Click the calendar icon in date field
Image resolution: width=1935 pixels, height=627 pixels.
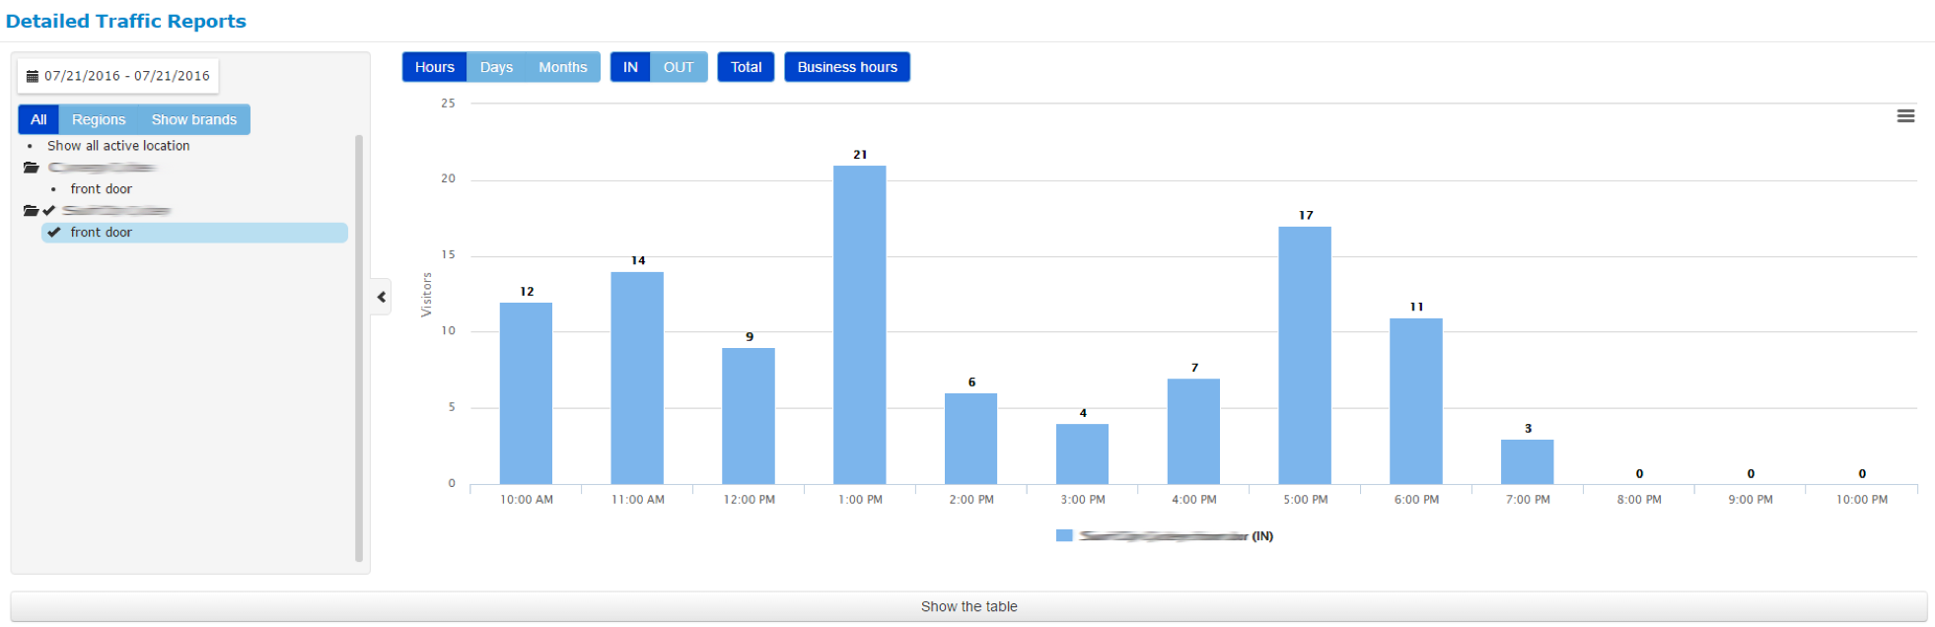pyautogui.click(x=32, y=76)
